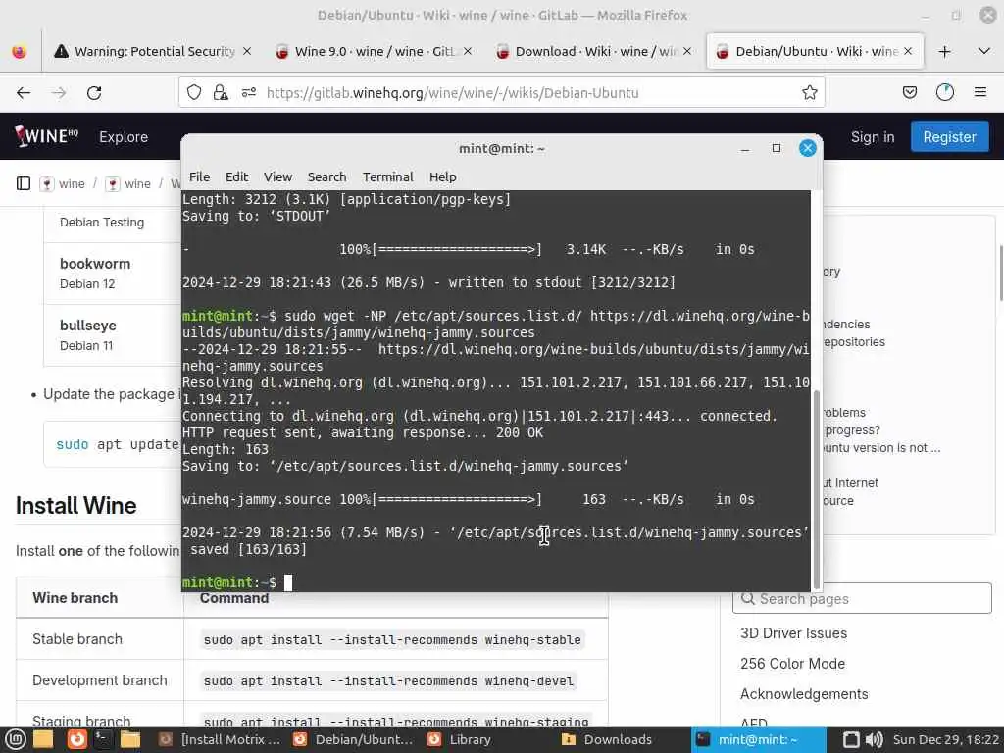Click the Firefox forward arrow
This screenshot has height=753, width=1004.
pyautogui.click(x=59, y=93)
